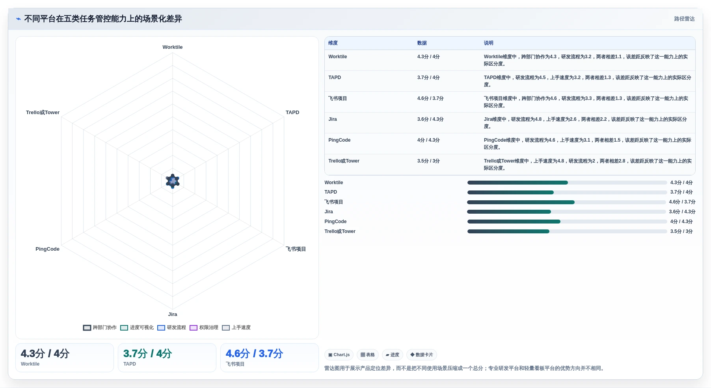Toggle the 上手速度 legend series
711x388 pixels.
click(x=236, y=327)
